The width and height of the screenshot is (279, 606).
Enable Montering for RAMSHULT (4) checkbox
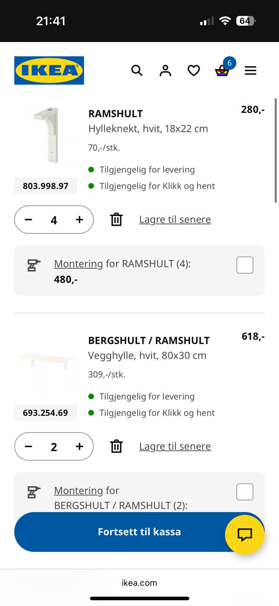[x=245, y=265]
